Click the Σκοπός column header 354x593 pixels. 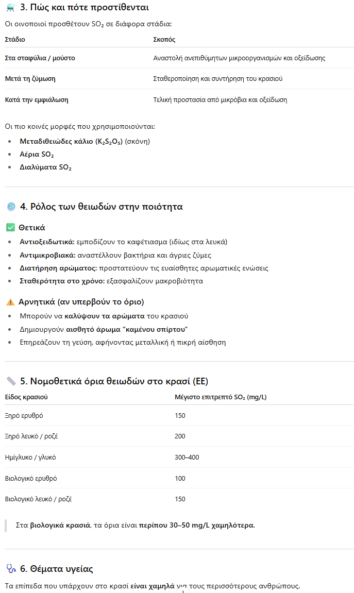164,40
